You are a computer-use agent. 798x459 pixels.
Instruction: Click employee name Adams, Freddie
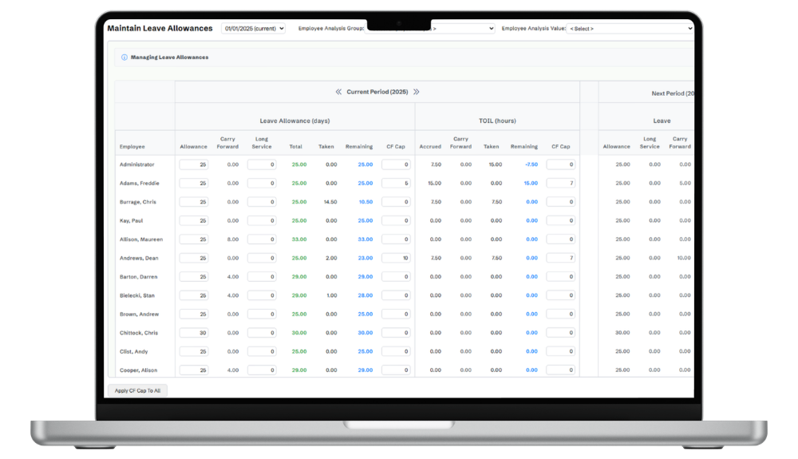click(140, 183)
